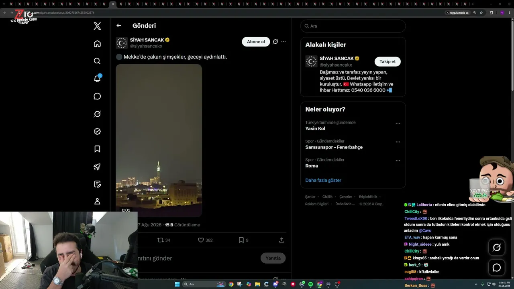Image resolution: width=514 pixels, height=289 pixels.
Task: Repost the tweet with 34 reposts
Action: pos(164,240)
